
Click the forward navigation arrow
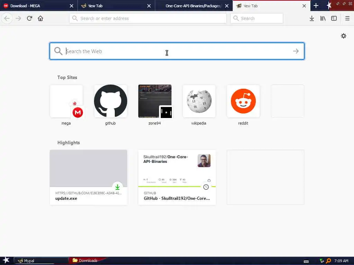point(18,18)
